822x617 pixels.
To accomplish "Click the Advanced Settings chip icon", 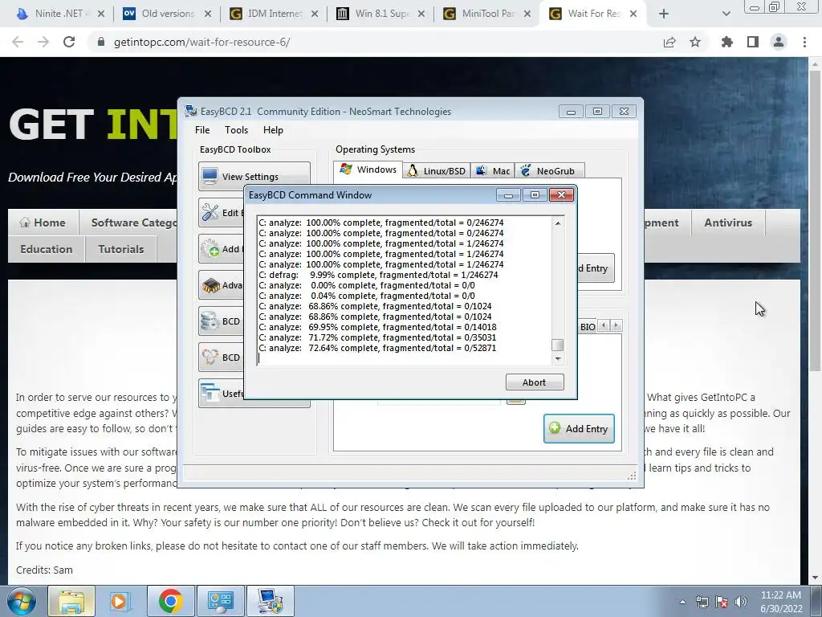I will pyautogui.click(x=210, y=285).
